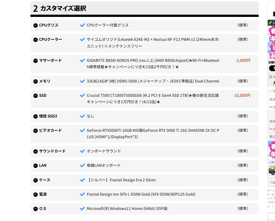The image size is (275, 221).
Task: Collapse the メモリ section with its chevron
Action: point(35,81)
